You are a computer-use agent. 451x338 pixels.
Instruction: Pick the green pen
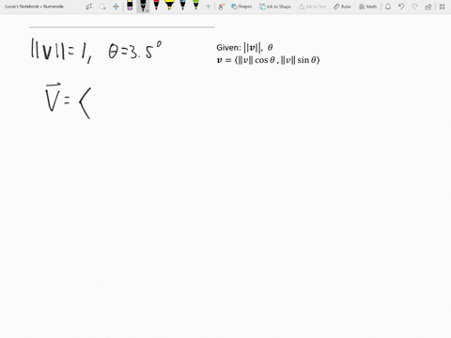(196, 6)
